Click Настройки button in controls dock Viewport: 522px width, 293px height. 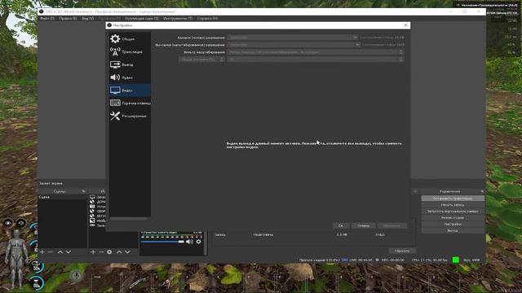click(453, 225)
